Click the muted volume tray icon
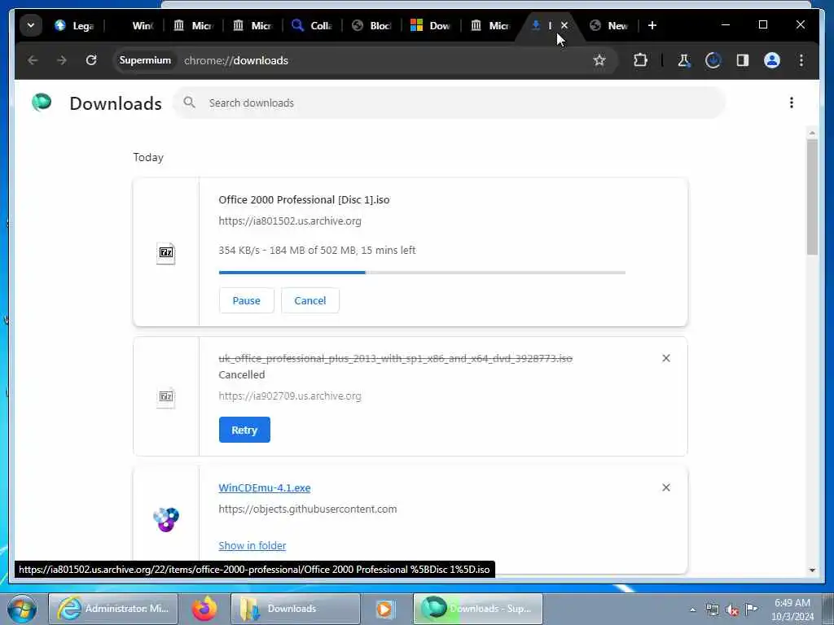The width and height of the screenshot is (834, 625). click(732, 610)
